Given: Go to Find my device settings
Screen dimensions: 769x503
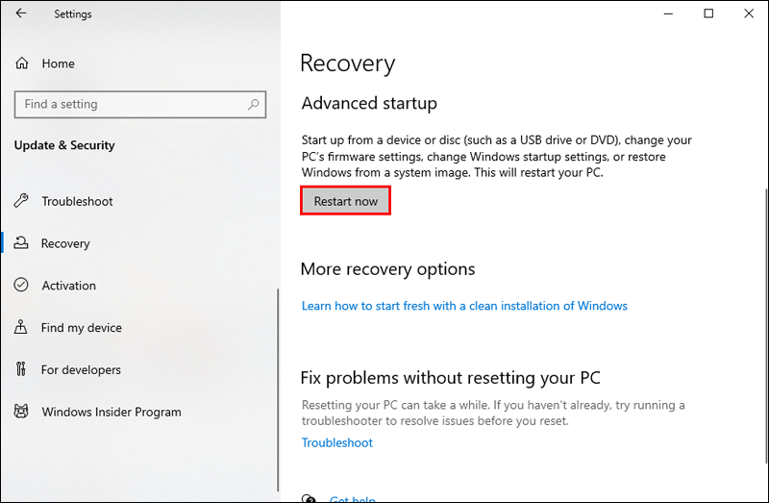Looking at the screenshot, I should click(81, 328).
